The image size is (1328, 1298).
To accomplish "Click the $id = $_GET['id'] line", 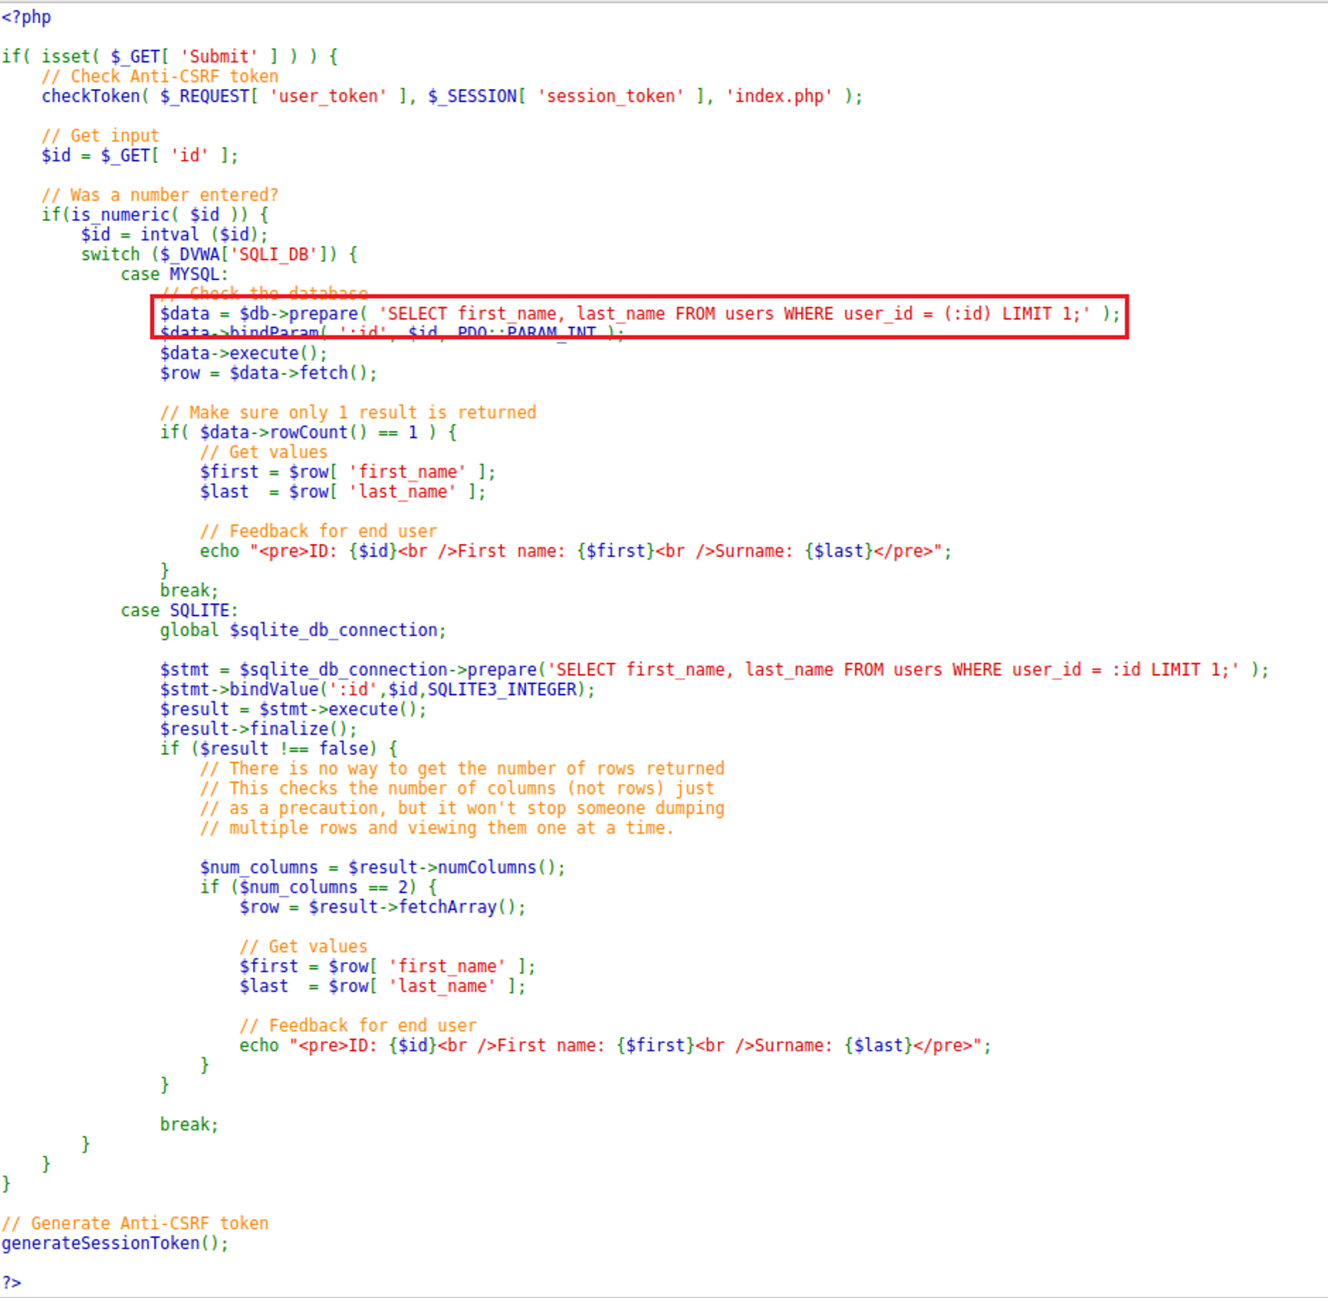I will pos(139,155).
